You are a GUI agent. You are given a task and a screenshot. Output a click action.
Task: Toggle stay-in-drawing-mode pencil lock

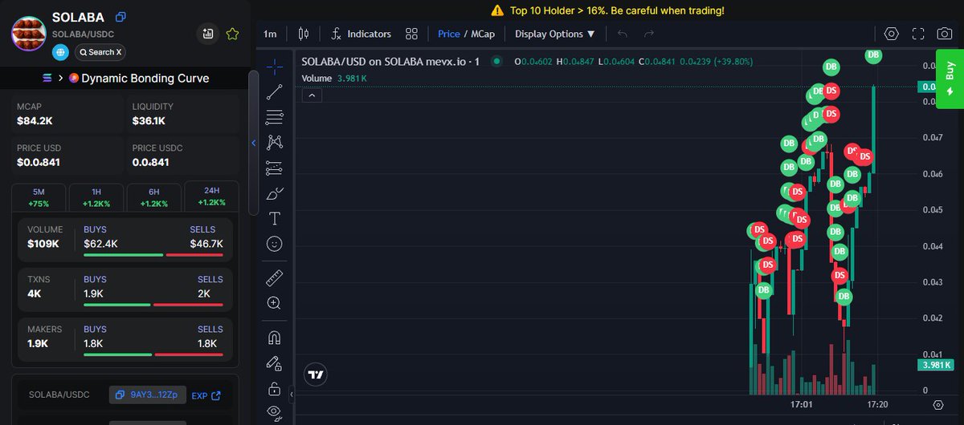274,364
